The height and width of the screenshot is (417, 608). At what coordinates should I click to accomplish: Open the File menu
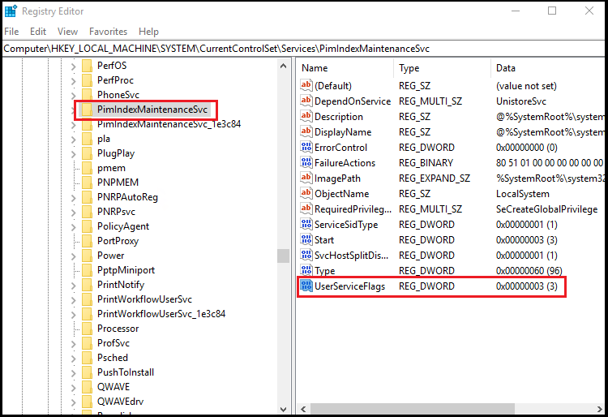pyautogui.click(x=11, y=32)
